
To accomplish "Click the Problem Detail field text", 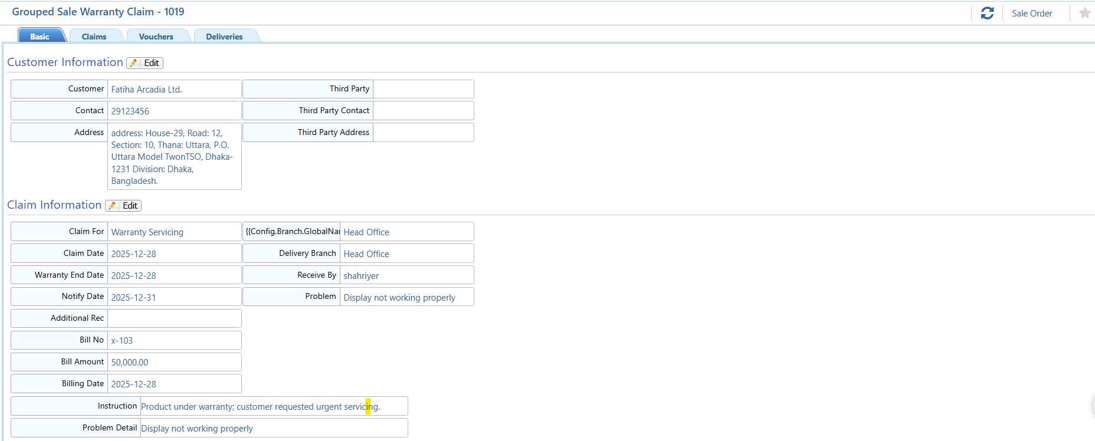I will [197, 429].
